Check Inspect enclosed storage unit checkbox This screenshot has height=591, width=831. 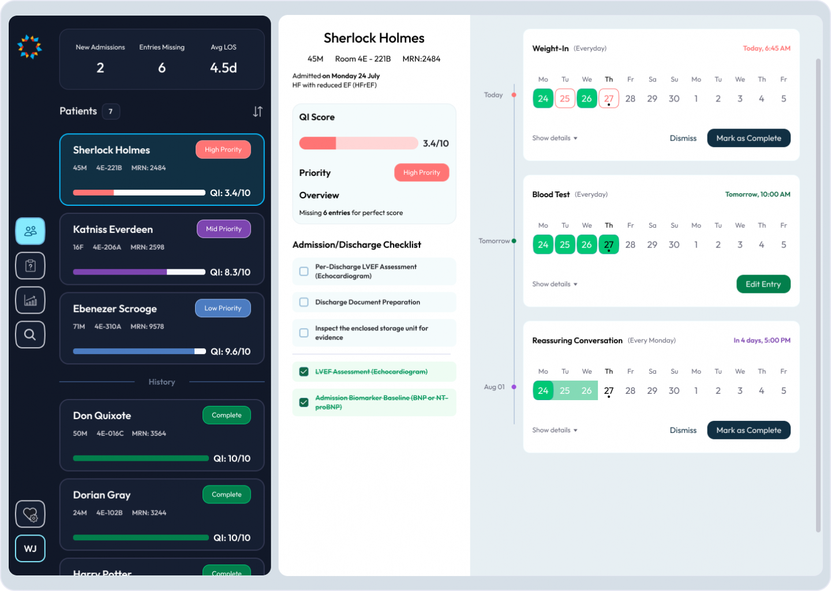point(304,333)
